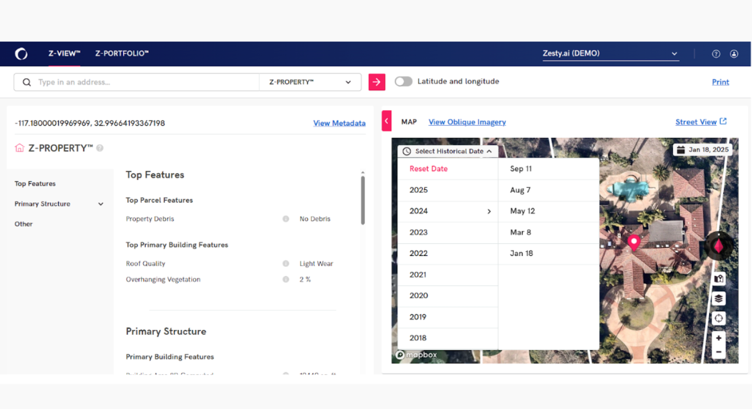Click the Print link
Viewport: 752px width, 409px height.
721,82
